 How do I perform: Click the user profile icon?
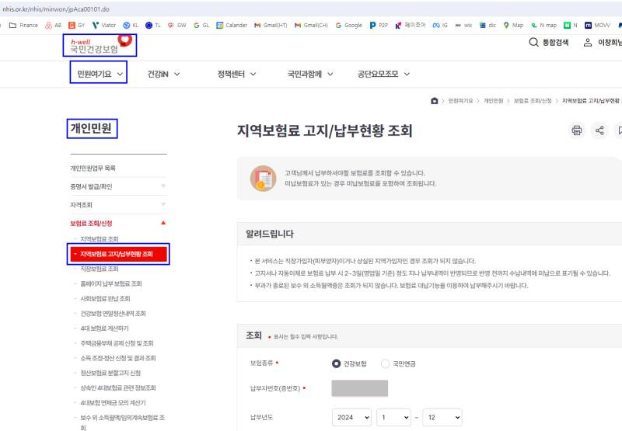point(588,43)
